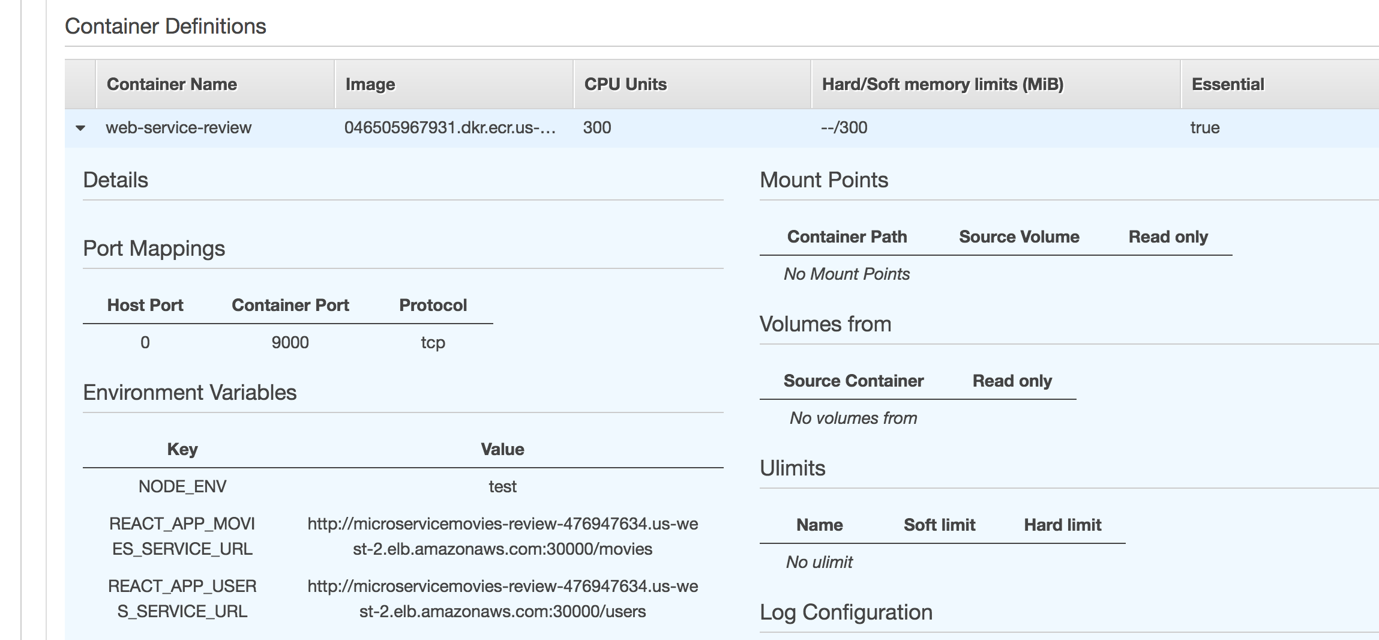
Task: Select the host port value 0
Action: 145,342
